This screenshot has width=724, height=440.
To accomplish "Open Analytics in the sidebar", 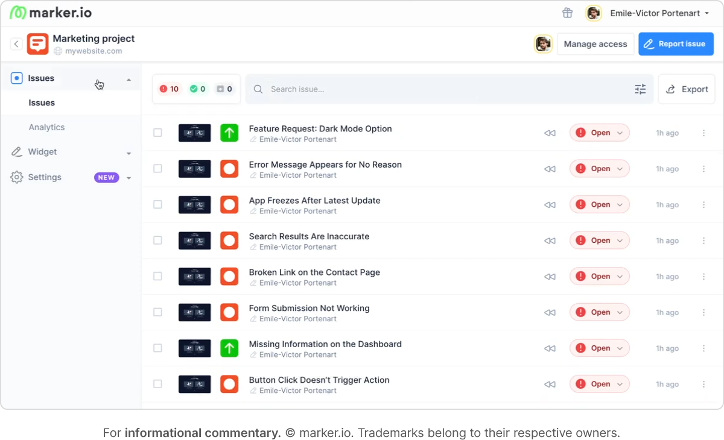I will pyautogui.click(x=46, y=127).
